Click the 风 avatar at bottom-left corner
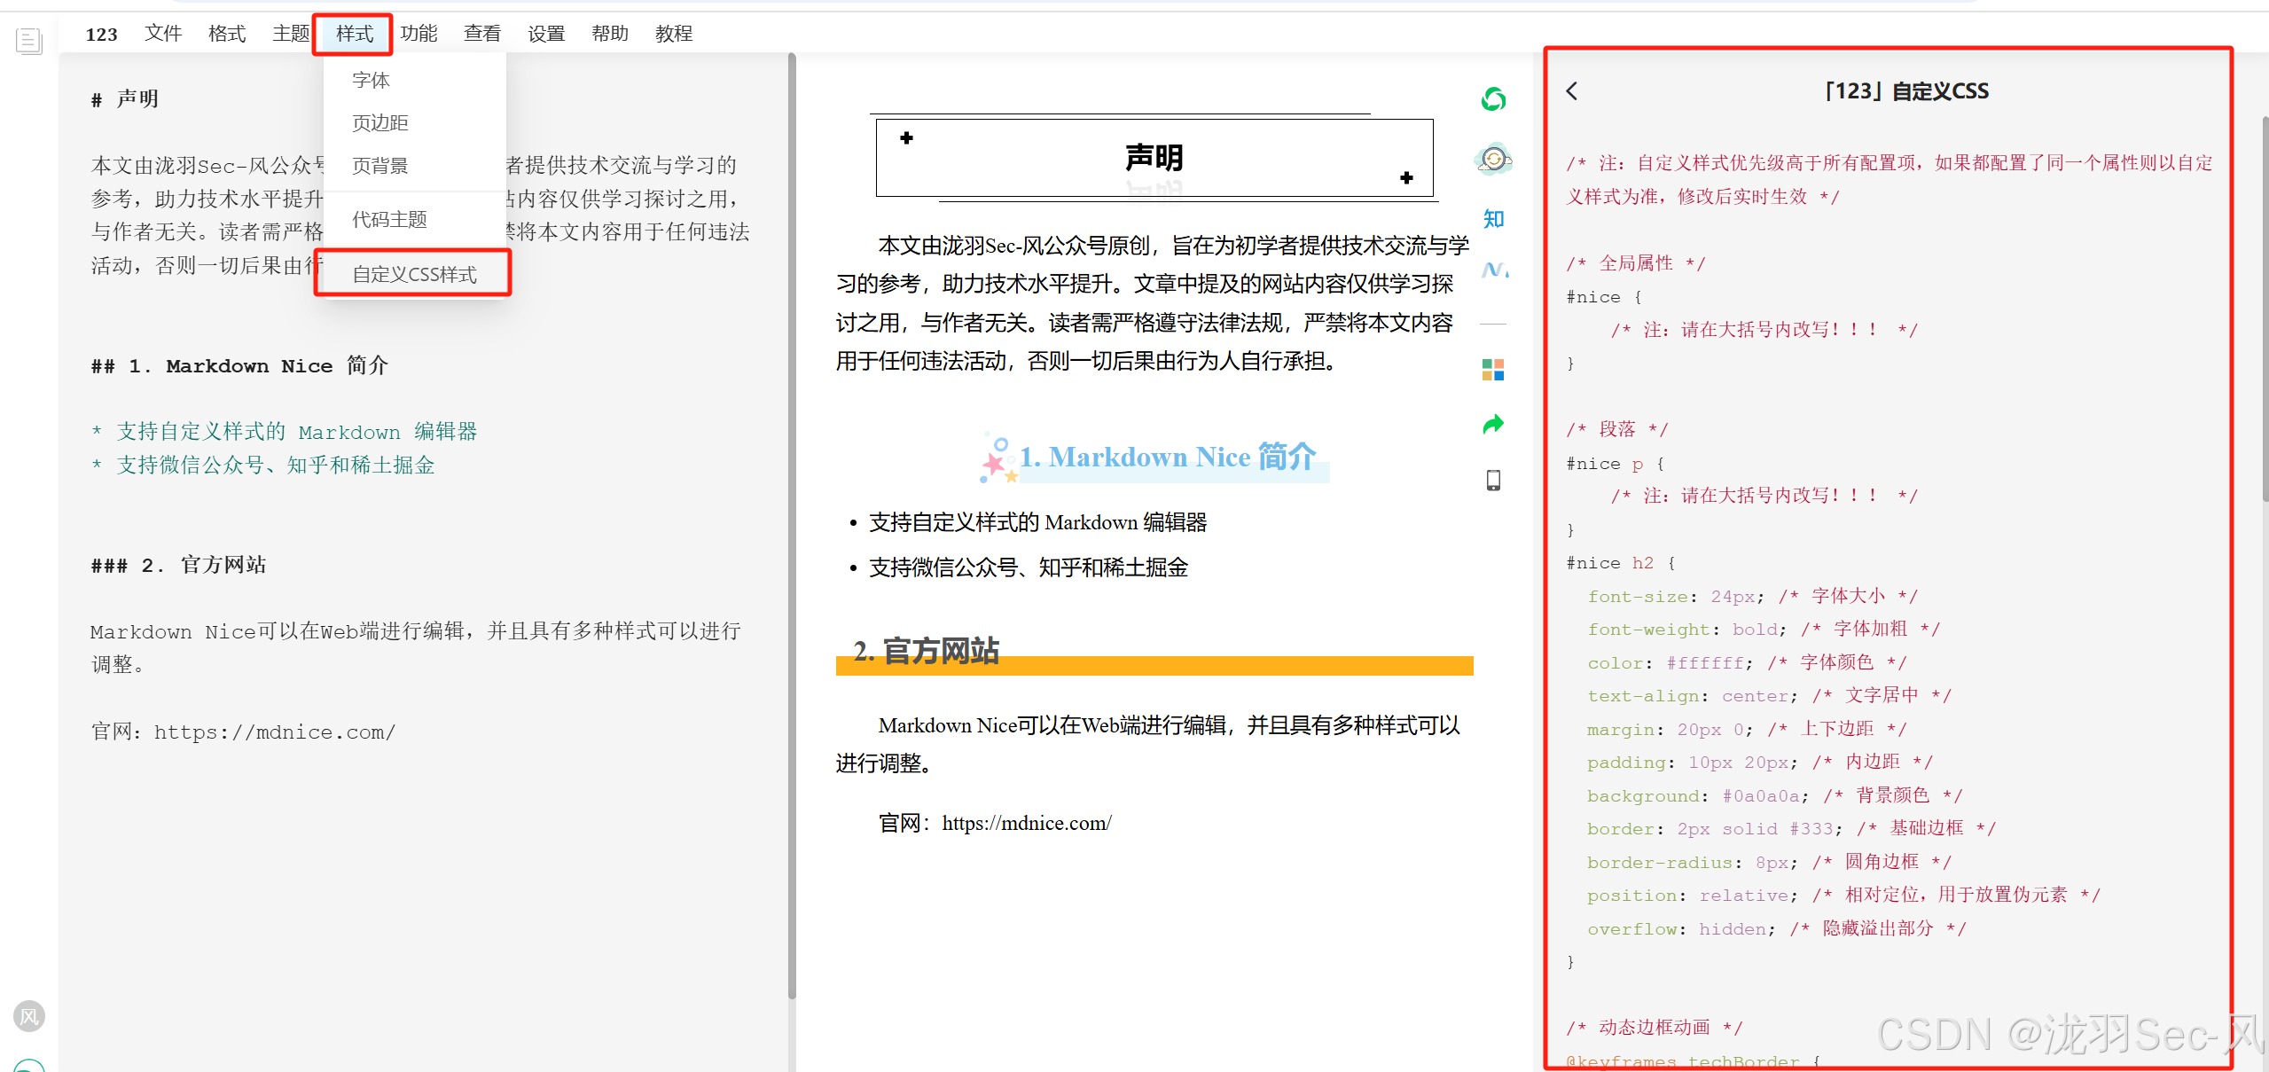 pos(29,1016)
